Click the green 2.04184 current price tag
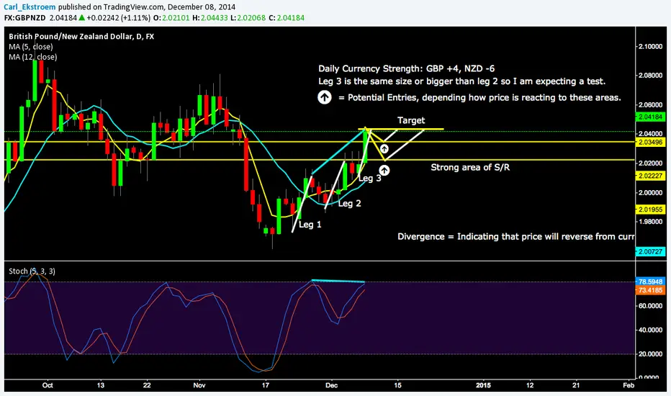Screen dimensions: 671x396 coord(650,117)
